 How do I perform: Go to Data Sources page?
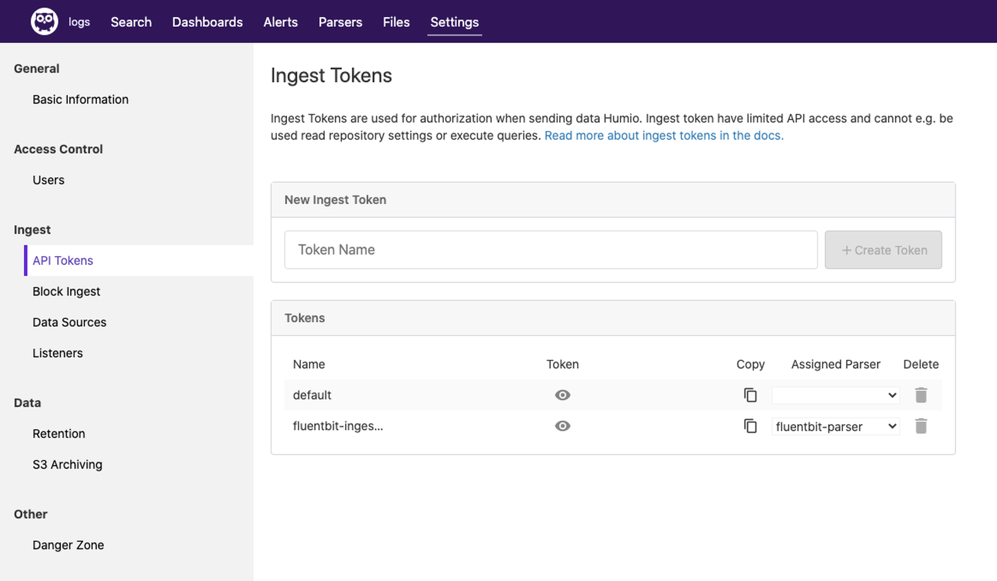[x=70, y=322]
